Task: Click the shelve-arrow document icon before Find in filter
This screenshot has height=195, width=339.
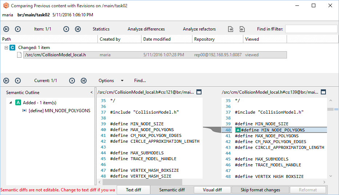Action: pyautogui.click(x=242, y=29)
